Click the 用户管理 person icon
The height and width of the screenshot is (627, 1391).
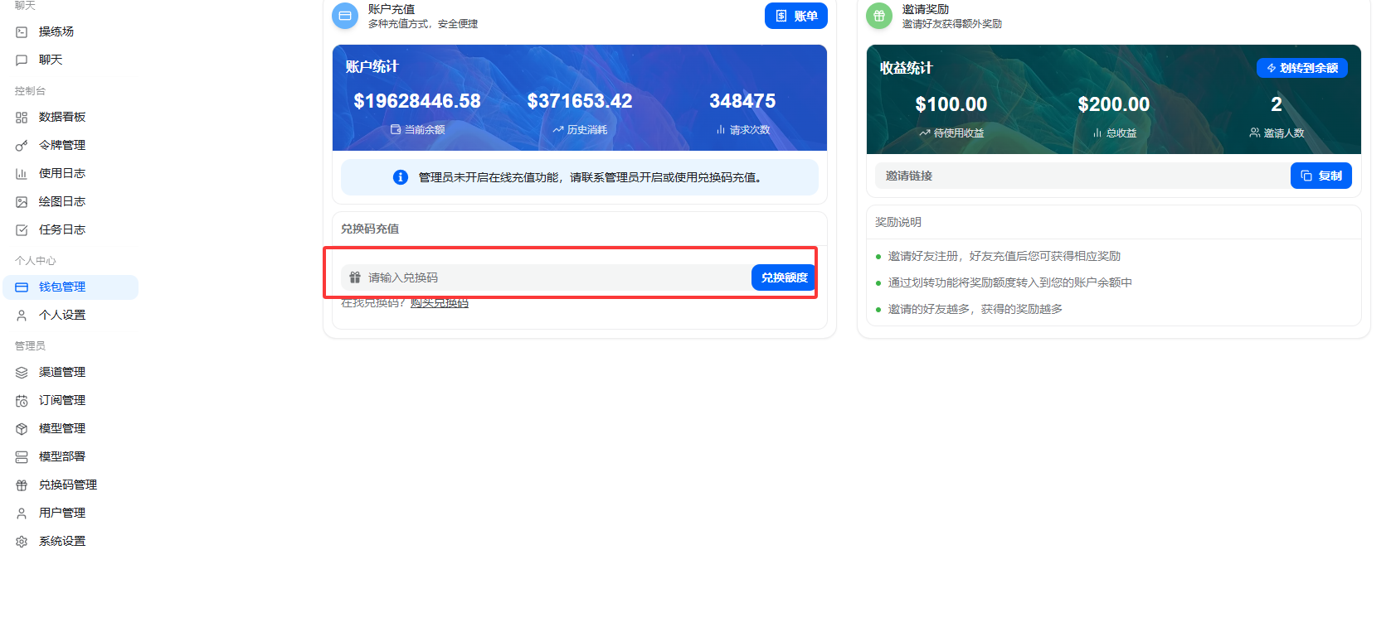(22, 514)
